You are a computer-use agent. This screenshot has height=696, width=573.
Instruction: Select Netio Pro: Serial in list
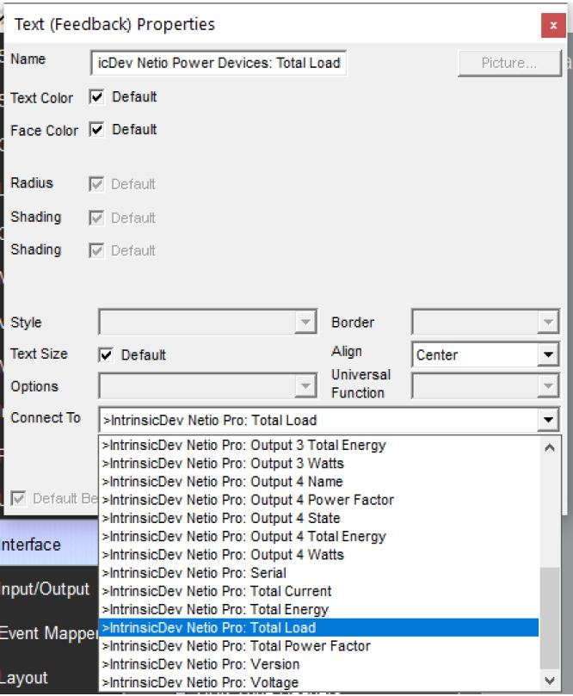[318, 573]
